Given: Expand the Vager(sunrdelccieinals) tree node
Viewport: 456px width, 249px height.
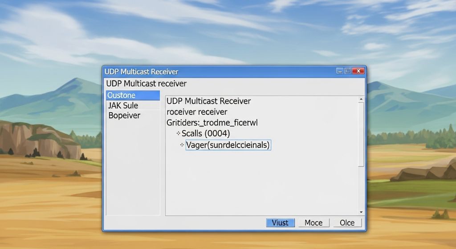Looking at the screenshot, I should coord(182,145).
